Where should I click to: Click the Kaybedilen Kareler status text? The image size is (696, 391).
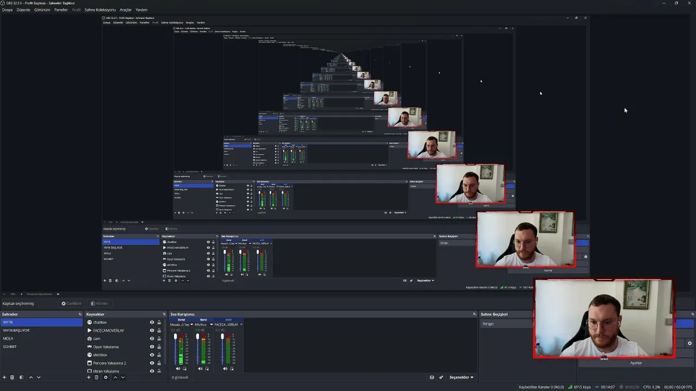point(542,387)
